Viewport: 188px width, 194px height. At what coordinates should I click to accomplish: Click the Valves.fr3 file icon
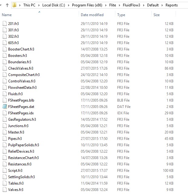pyautogui.click(x=4, y=189)
